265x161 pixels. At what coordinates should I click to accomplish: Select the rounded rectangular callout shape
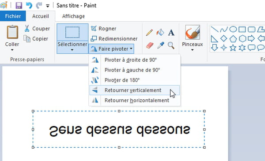251,48
